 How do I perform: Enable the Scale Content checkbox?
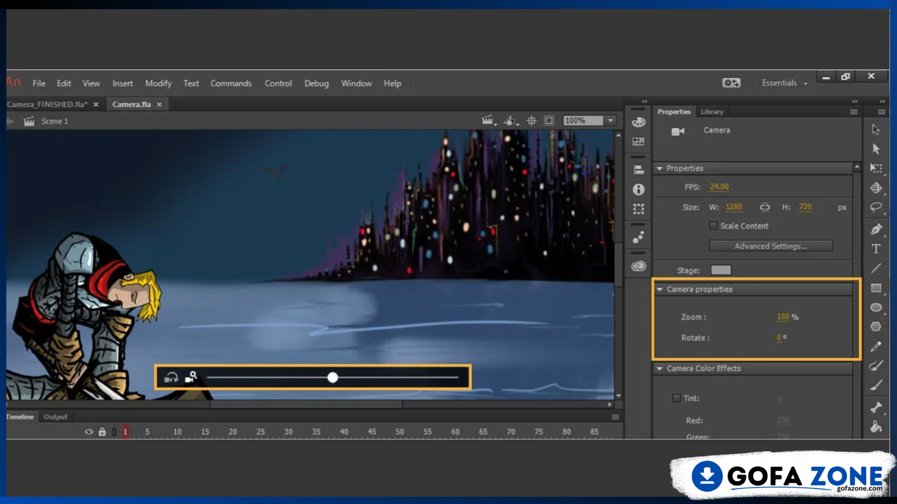coord(713,226)
